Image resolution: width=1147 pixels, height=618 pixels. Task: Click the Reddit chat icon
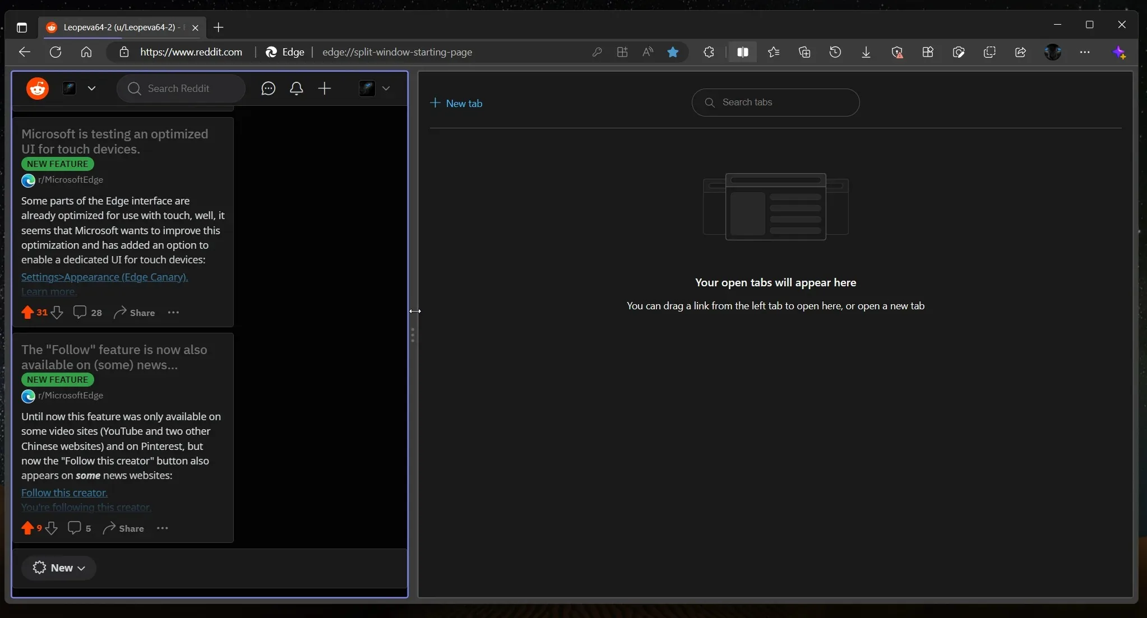pyautogui.click(x=268, y=89)
